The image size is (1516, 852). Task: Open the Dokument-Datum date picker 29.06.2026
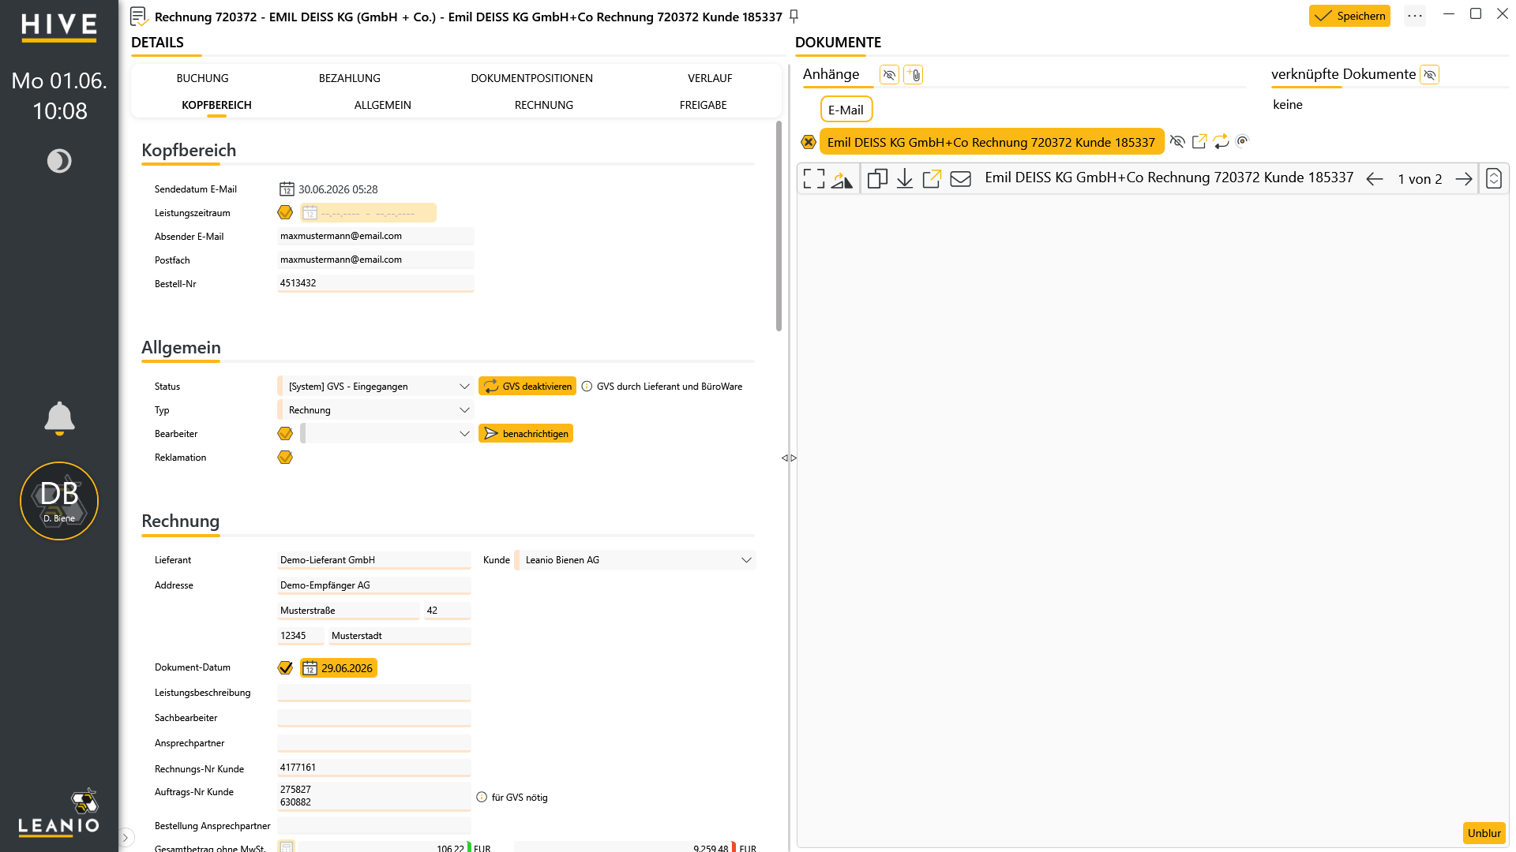(339, 668)
